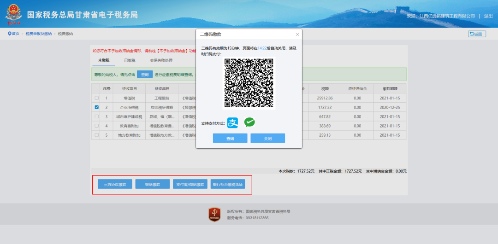Screen dimensions: 498x244
Task: Select the 城市维护建设税 row checkbox
Action: click(x=96, y=116)
